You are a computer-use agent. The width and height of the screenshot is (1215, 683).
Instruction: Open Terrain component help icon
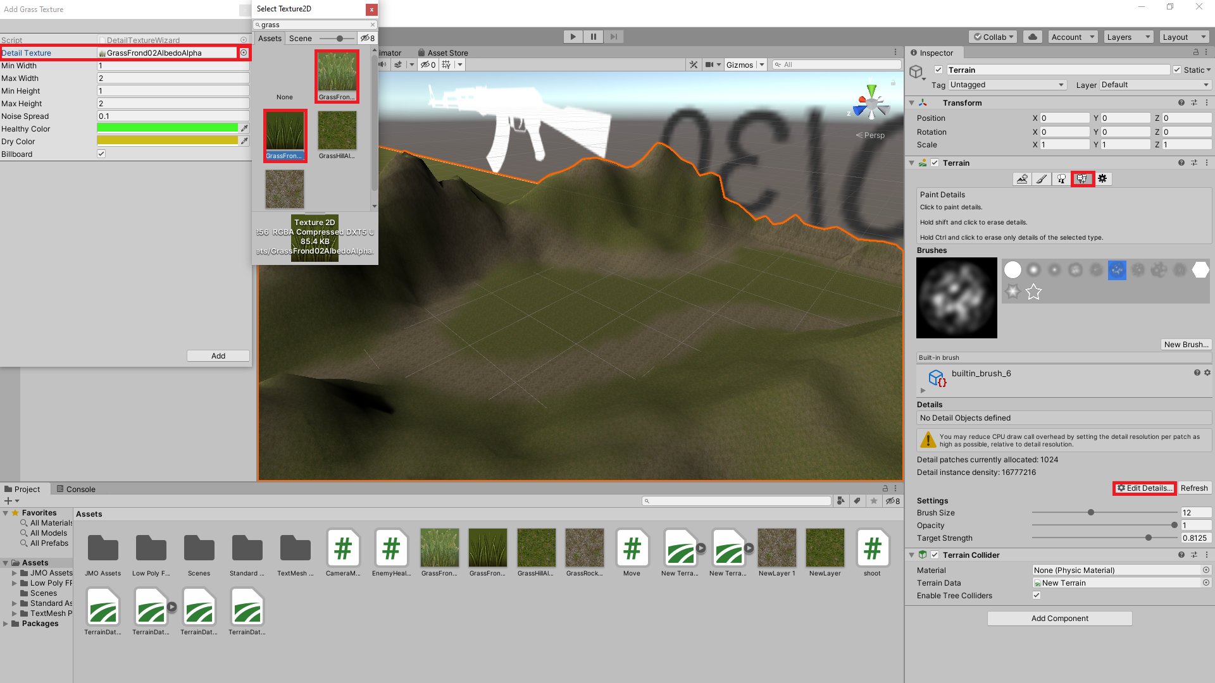1181,163
